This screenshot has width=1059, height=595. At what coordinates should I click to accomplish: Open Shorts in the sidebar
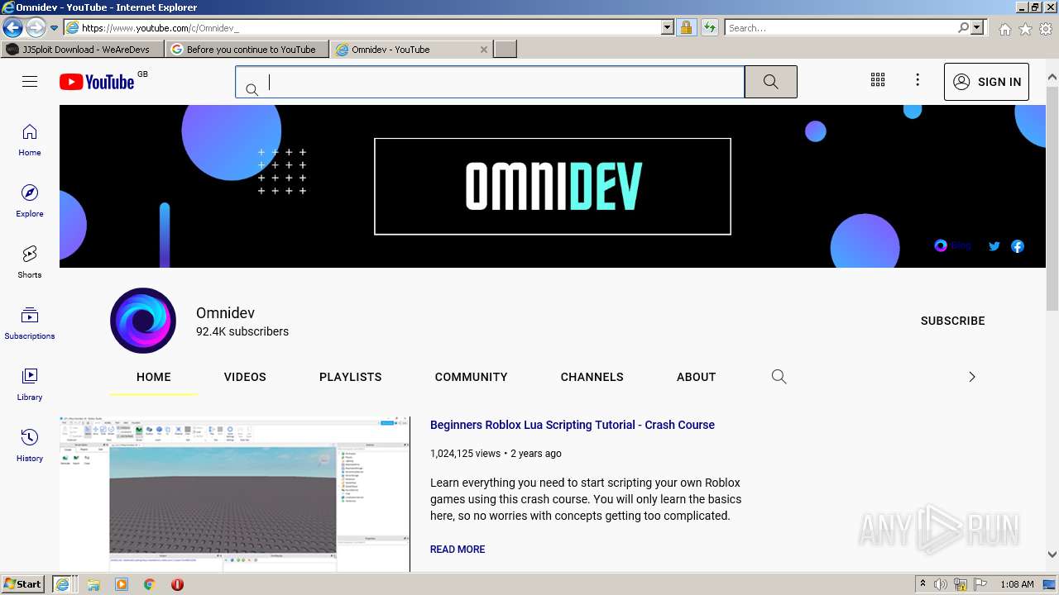pyautogui.click(x=30, y=262)
